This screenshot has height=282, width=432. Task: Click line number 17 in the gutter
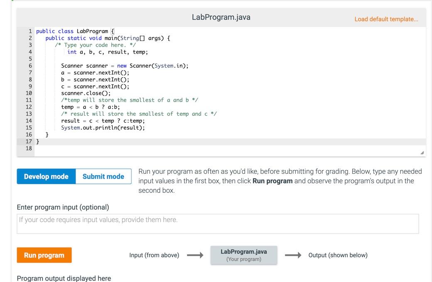29,141
